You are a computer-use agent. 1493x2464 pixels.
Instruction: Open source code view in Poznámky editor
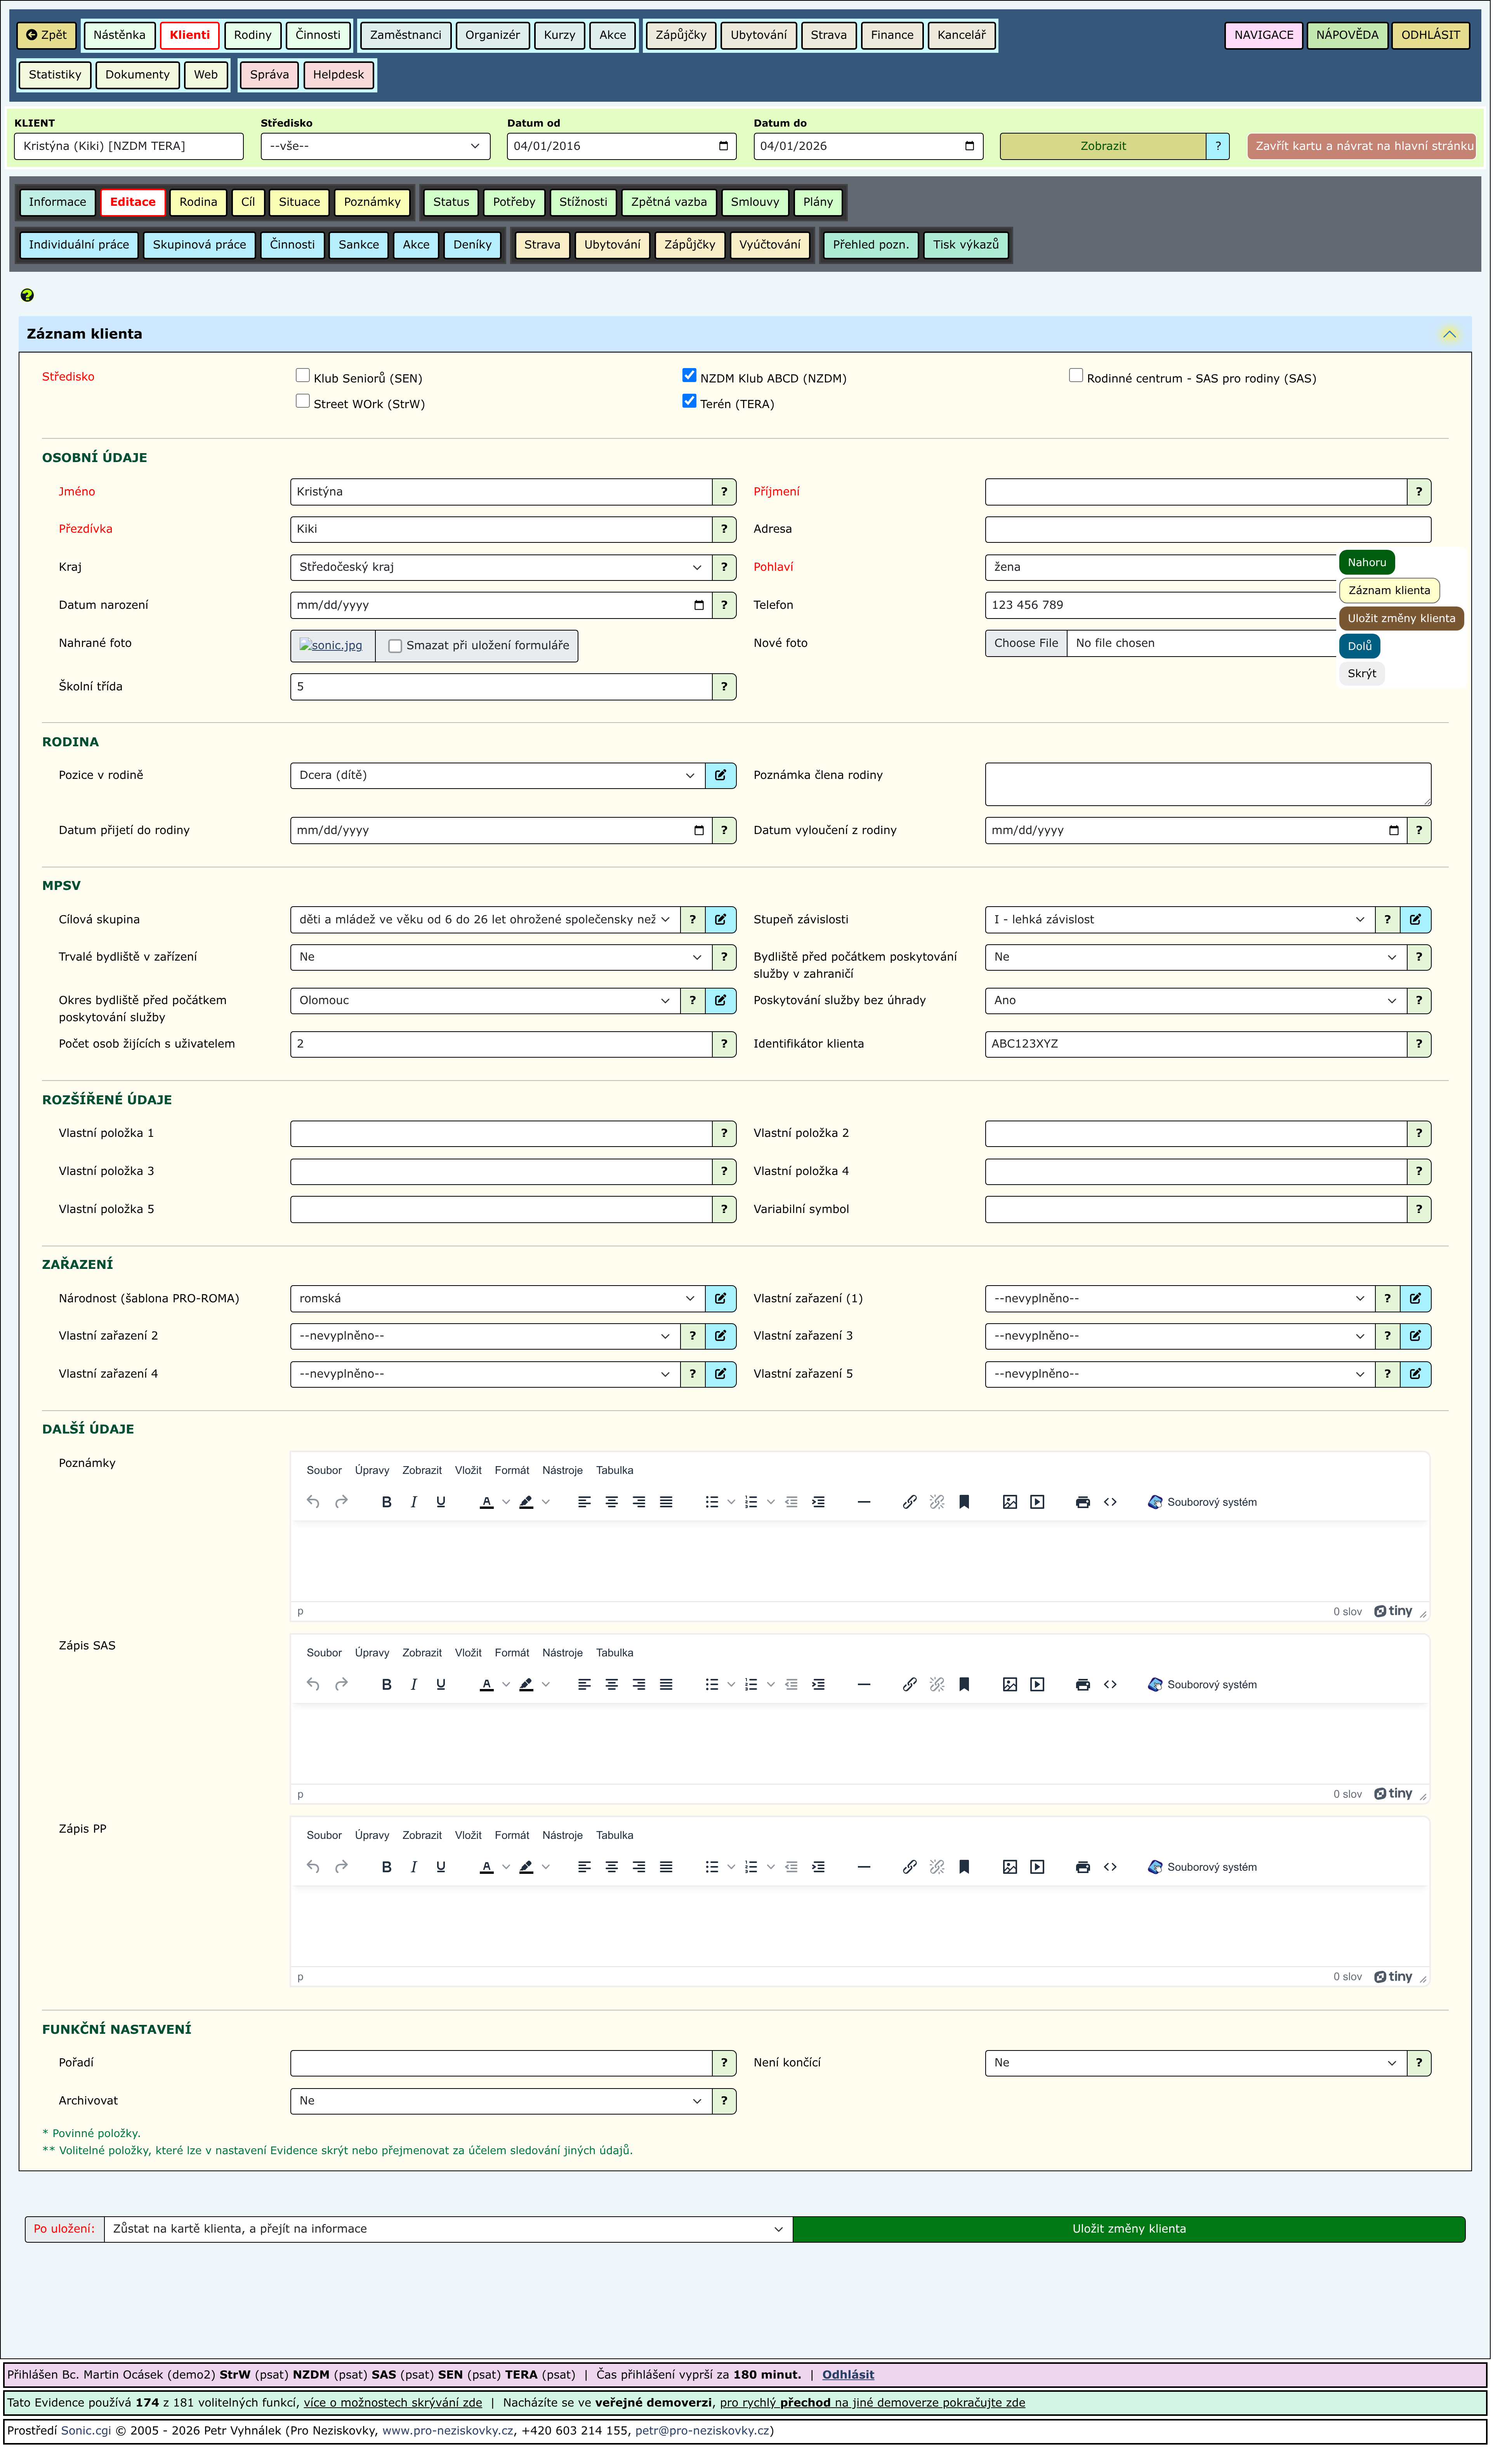point(1110,1502)
